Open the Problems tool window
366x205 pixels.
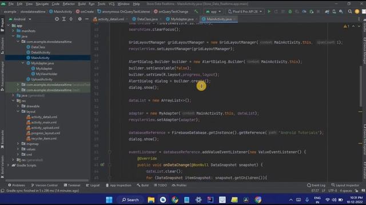click(x=17, y=185)
